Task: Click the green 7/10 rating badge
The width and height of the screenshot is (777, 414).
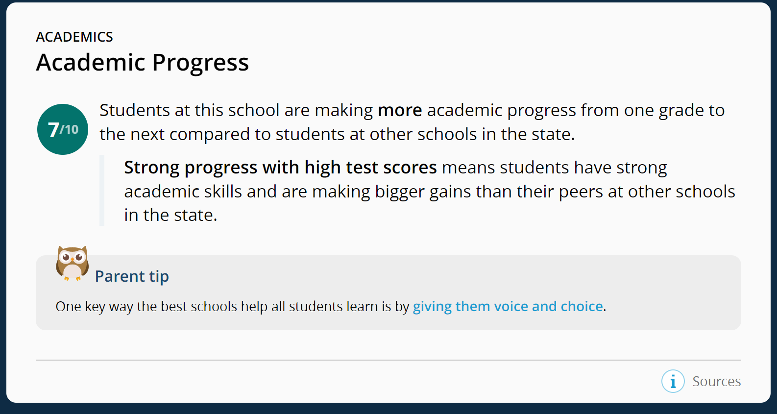Action: tap(63, 129)
